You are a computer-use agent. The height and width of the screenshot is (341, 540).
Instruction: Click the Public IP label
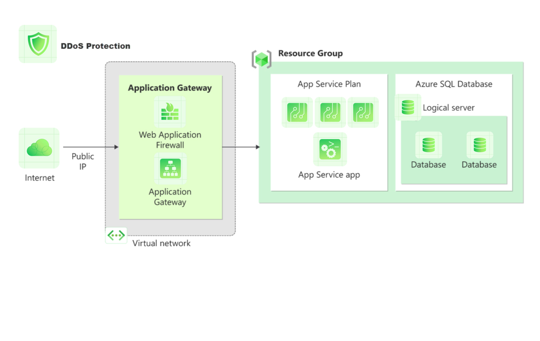[83, 161]
